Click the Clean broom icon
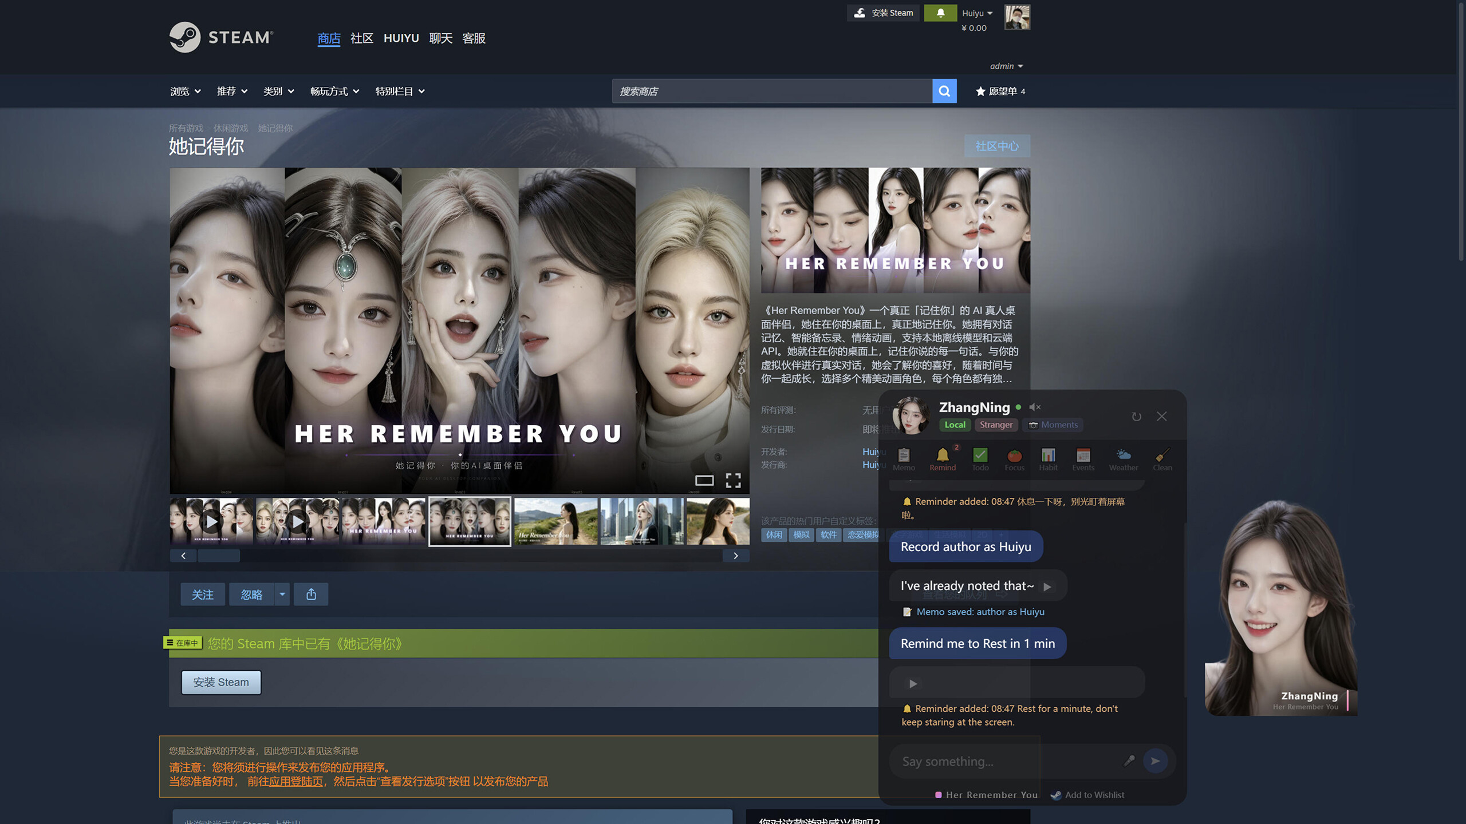Viewport: 1466px width, 824px height. click(x=1162, y=459)
